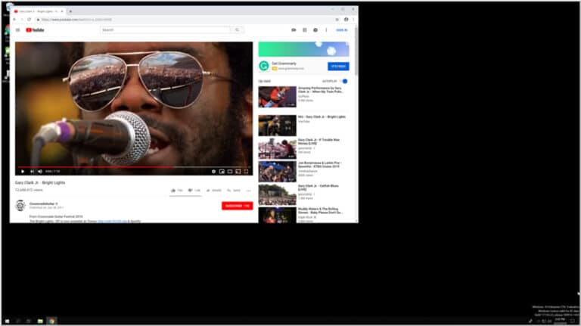581x326 pixels.
Task: Open more actions ellipsis under video
Action: (x=248, y=191)
